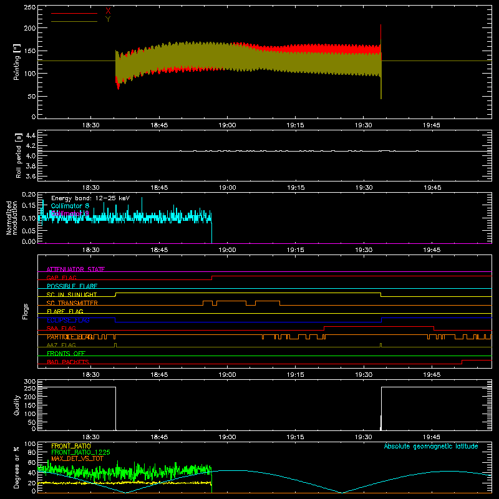
Task: Select the magenta 'Collimator 9' legend label
Action: (x=70, y=213)
